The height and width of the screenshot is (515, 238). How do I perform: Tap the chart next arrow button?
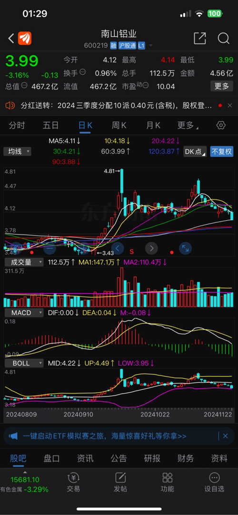pyautogui.click(x=151, y=248)
